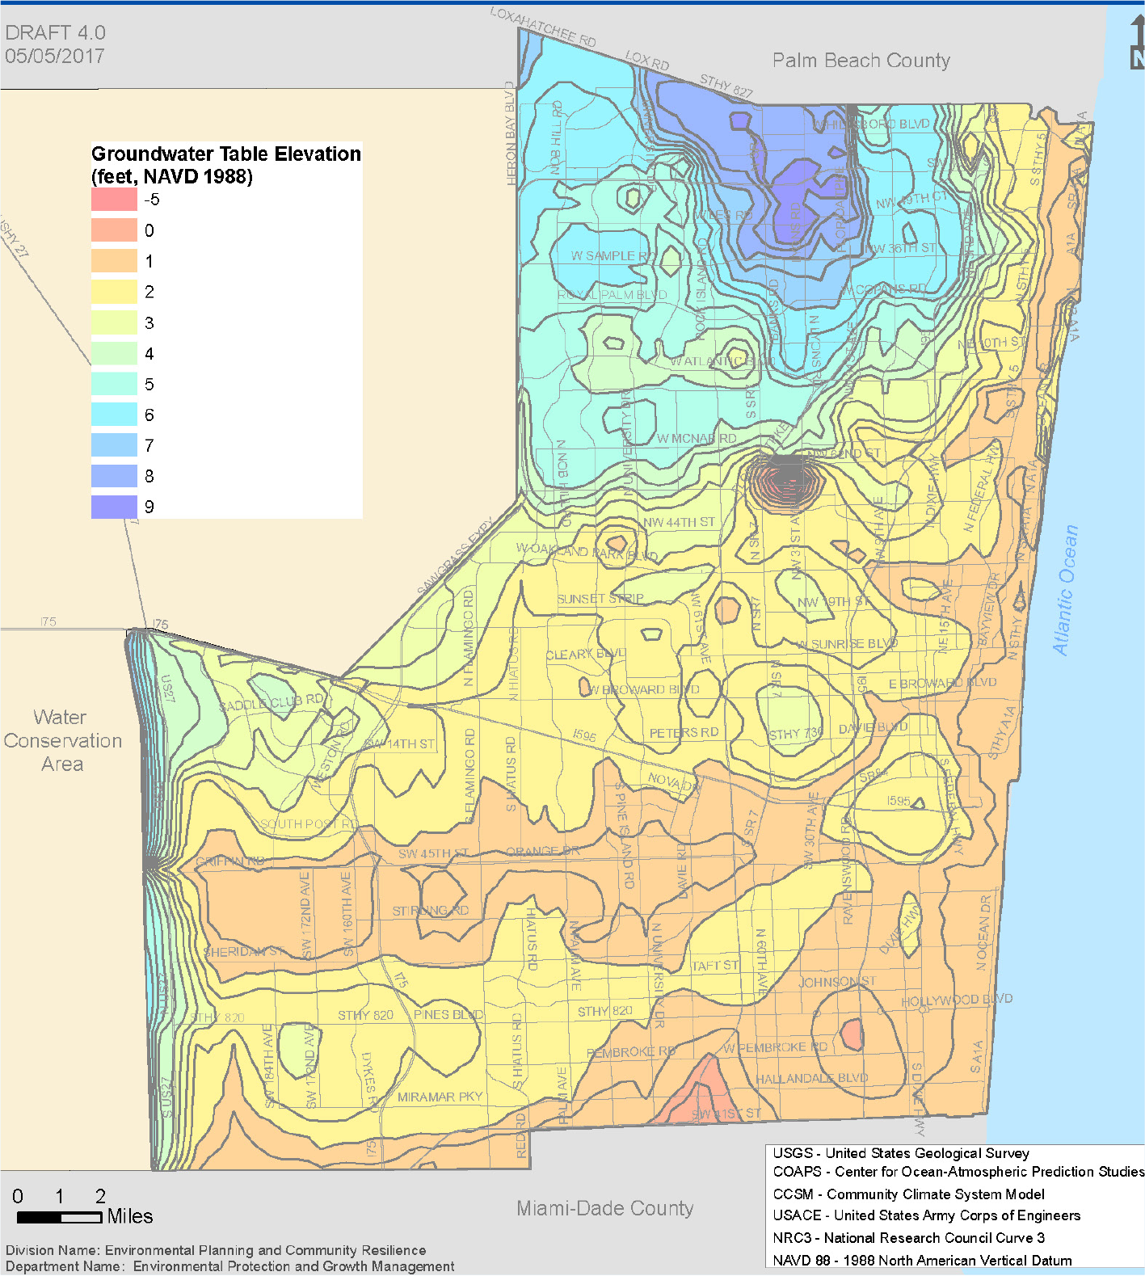1145x1276 pixels.
Task: Click the 'TAFT ST' road label
Action: [x=715, y=965]
